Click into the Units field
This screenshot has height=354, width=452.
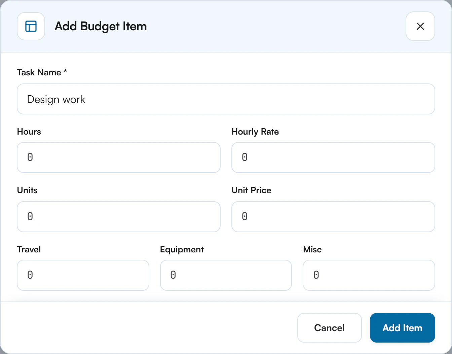(x=119, y=217)
